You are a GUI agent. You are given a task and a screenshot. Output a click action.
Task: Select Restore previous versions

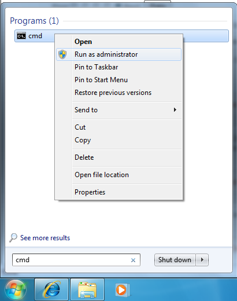(x=113, y=93)
